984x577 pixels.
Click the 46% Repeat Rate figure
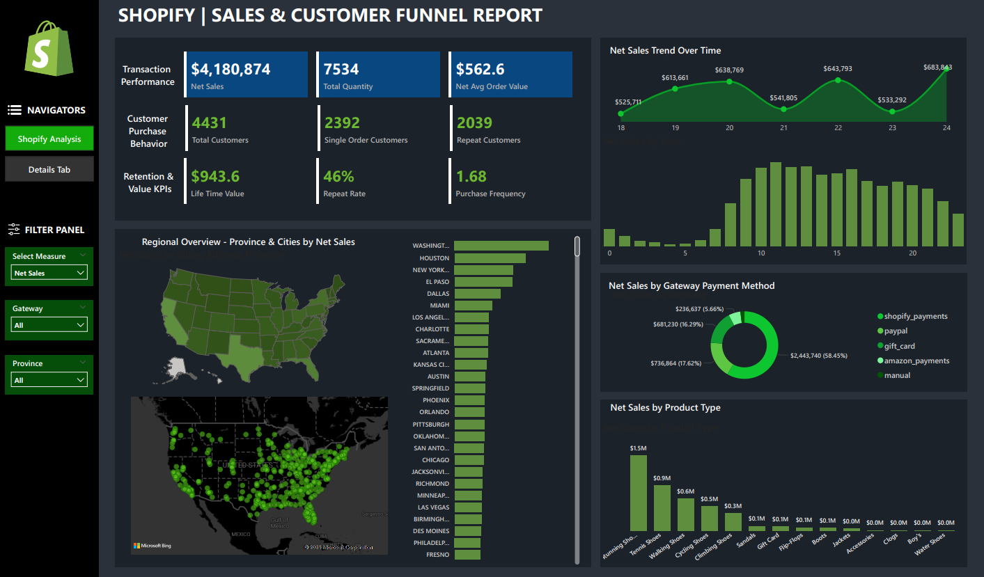[338, 176]
